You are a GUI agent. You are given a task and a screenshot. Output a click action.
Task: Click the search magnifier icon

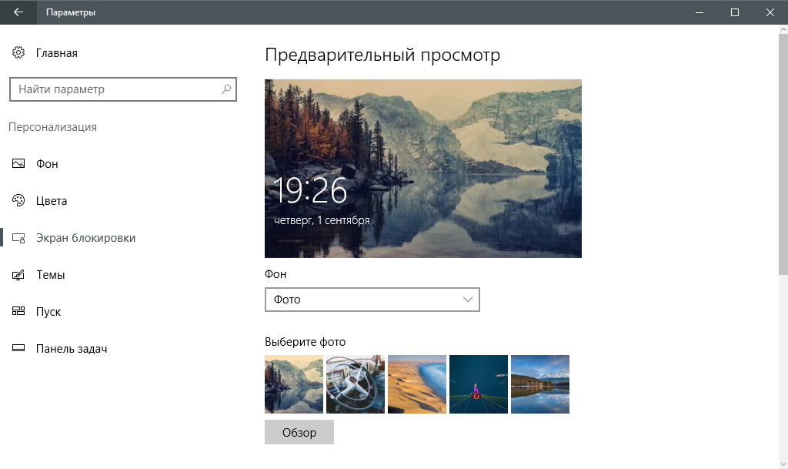226,89
